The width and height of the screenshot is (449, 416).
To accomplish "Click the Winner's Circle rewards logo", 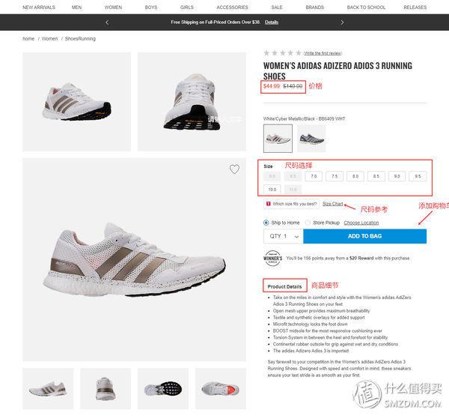I will (x=272, y=258).
